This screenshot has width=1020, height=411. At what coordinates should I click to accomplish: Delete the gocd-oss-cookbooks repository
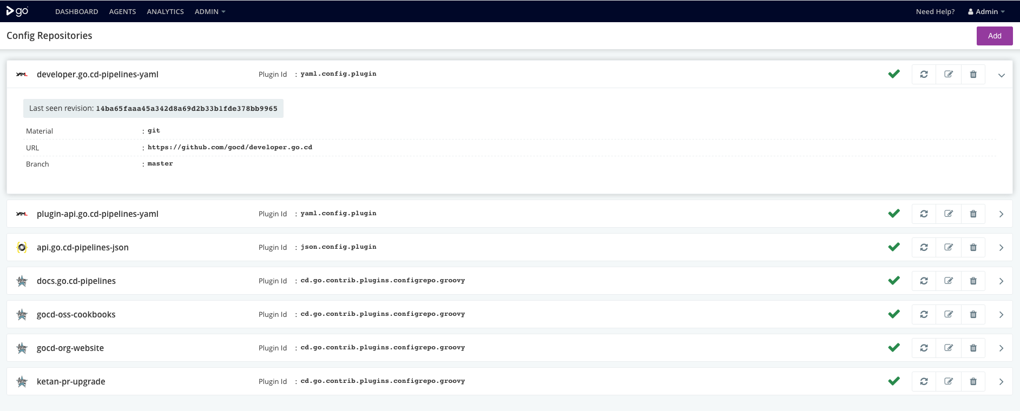click(973, 314)
